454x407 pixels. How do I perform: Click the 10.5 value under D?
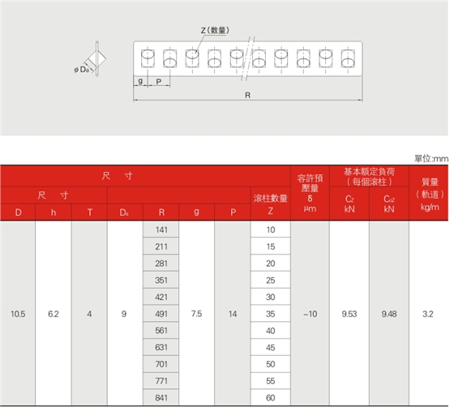tap(18, 314)
